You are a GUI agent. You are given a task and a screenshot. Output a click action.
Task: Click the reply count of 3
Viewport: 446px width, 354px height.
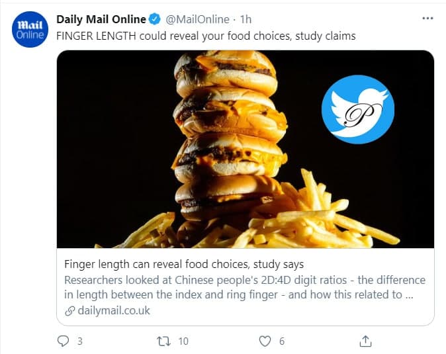80,341
